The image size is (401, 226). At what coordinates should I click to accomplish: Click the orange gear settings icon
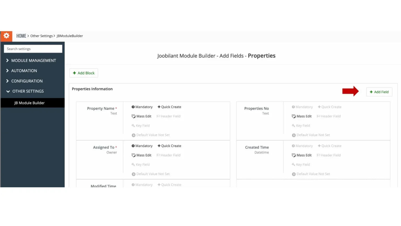6,36
